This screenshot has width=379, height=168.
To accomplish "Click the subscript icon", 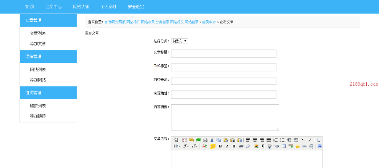I will coord(303,140).
